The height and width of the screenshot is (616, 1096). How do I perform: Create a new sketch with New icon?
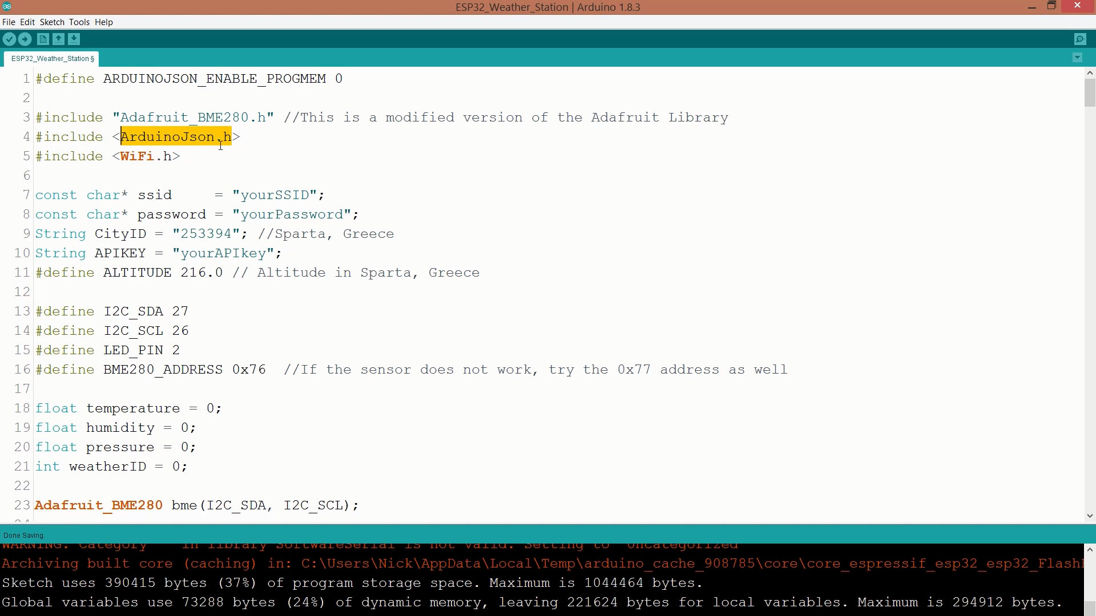[43, 39]
